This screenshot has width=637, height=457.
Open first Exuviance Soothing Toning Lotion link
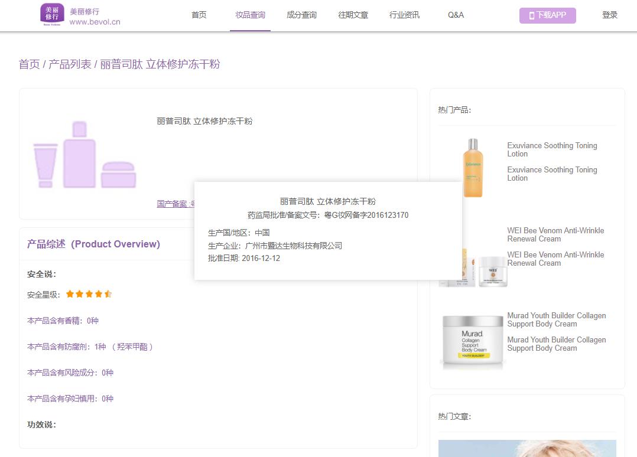pyautogui.click(x=552, y=149)
